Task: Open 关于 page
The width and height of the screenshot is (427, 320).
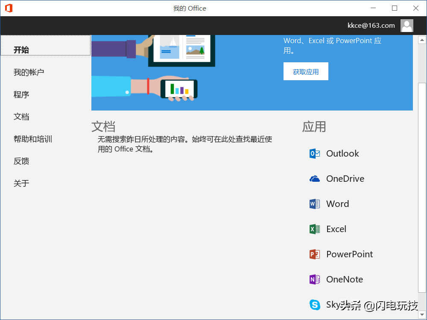Action: coord(21,183)
